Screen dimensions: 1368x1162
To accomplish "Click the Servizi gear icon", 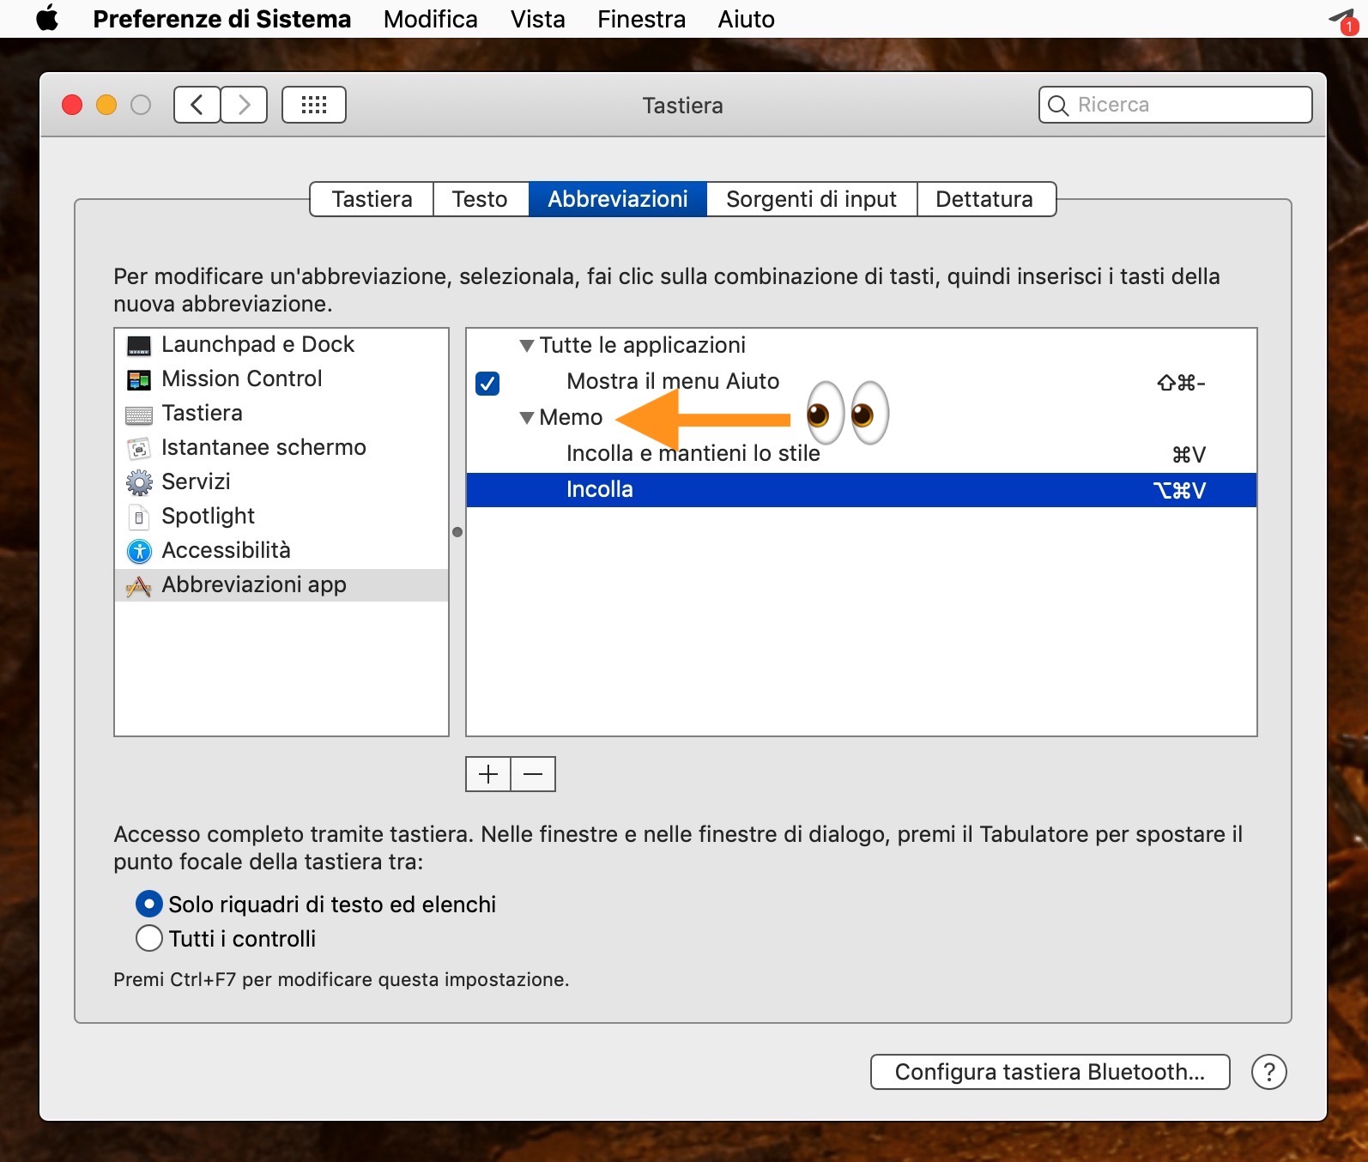I will (x=139, y=482).
